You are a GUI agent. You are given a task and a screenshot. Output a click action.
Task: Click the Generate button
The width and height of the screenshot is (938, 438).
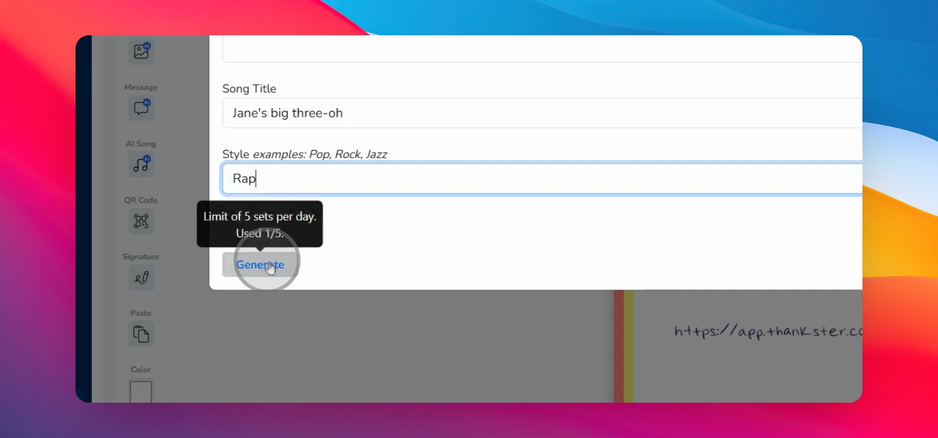point(260,265)
